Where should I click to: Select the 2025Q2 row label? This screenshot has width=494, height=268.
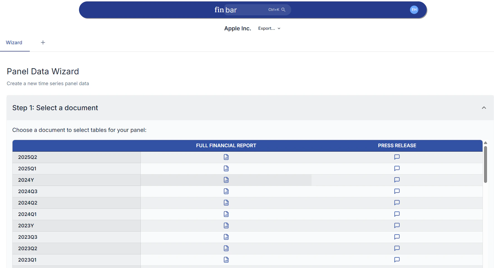point(28,157)
